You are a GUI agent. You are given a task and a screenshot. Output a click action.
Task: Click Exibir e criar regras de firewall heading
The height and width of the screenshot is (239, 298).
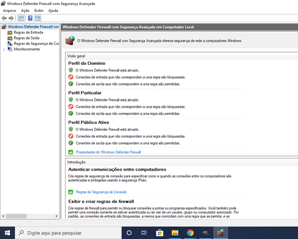(x=101, y=201)
